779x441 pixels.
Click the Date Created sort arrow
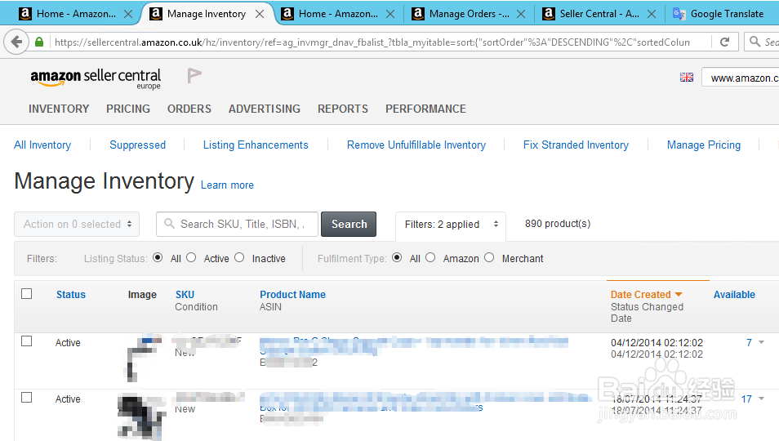(x=679, y=295)
